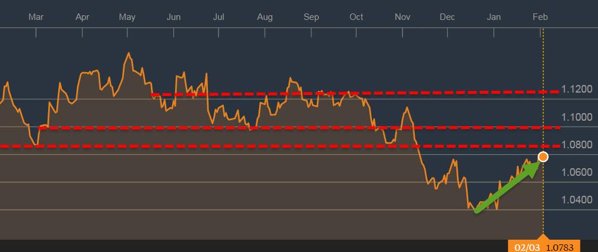The height and width of the screenshot is (252, 598).
Task: Click the May month label on timeline
Action: pos(127,18)
